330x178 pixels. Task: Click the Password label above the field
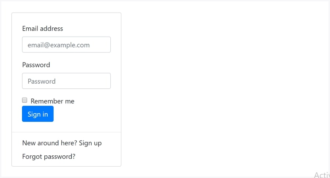click(x=36, y=65)
